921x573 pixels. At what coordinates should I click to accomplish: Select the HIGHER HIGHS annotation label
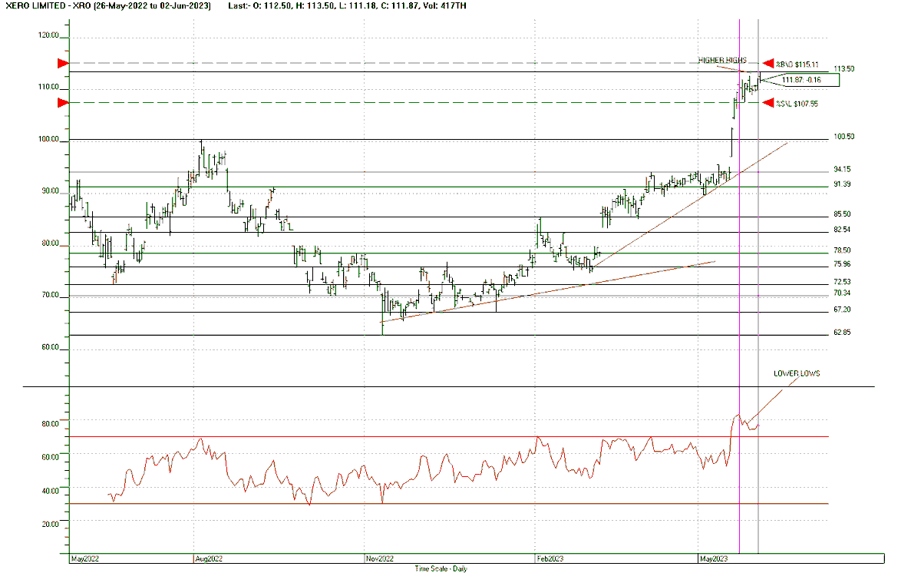pyautogui.click(x=721, y=60)
